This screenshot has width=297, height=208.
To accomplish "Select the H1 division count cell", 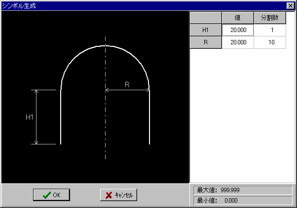I will pos(270,30).
